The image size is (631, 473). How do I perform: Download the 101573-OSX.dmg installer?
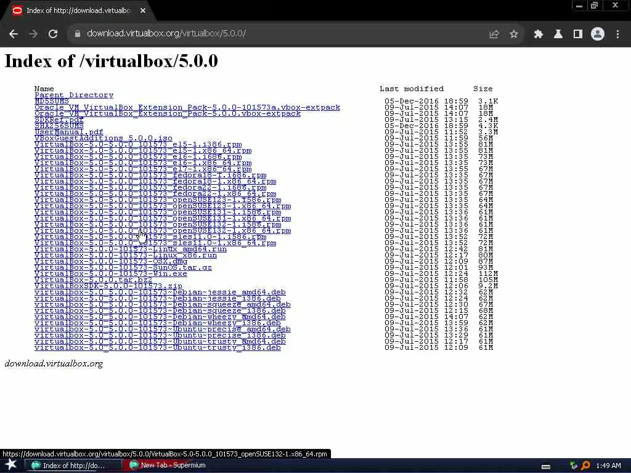click(x=111, y=261)
